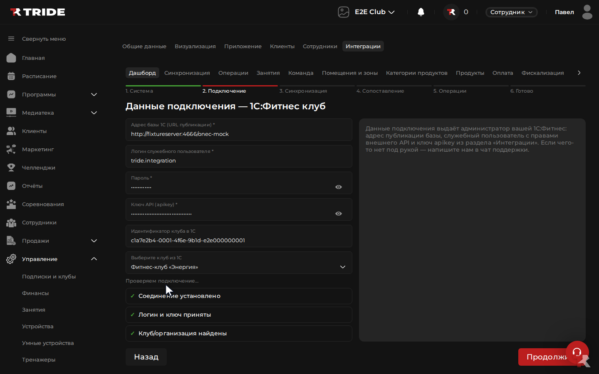Click the Назад button
The height and width of the screenshot is (374, 599).
(146, 357)
